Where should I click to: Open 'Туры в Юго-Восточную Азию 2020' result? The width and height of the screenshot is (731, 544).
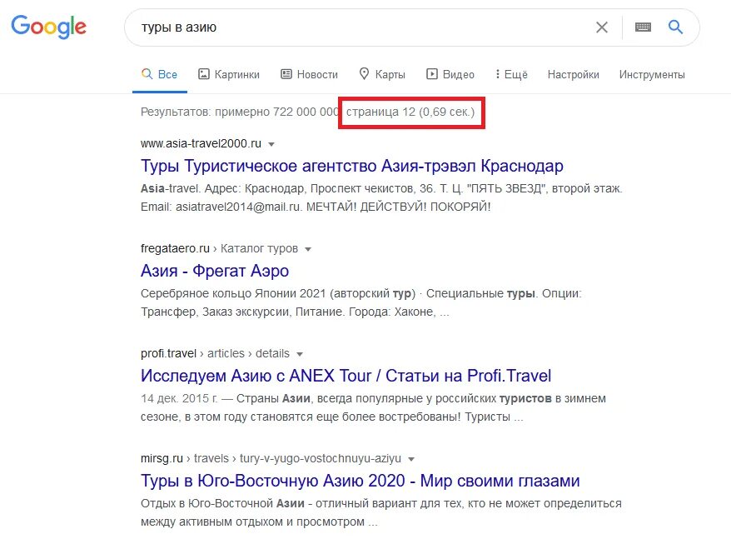click(361, 481)
